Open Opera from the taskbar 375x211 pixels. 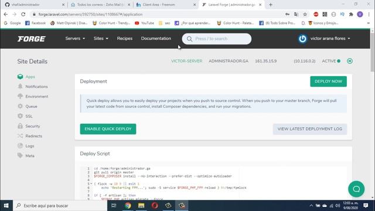point(155,206)
